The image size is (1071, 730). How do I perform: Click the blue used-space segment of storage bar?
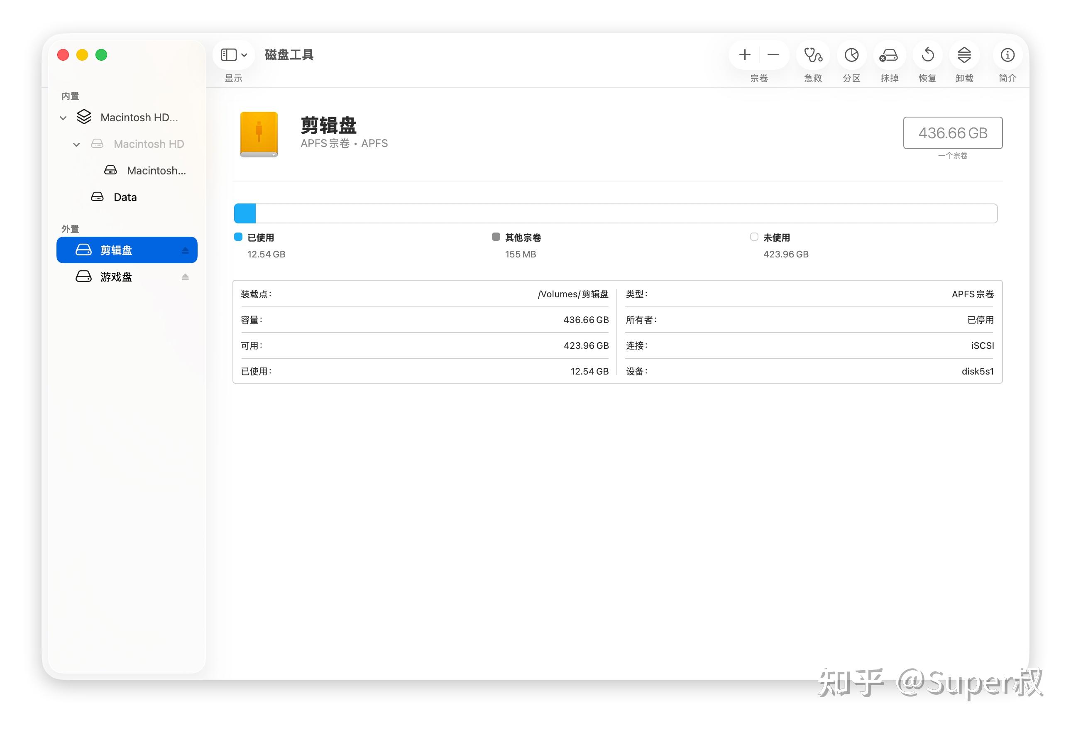[245, 214]
